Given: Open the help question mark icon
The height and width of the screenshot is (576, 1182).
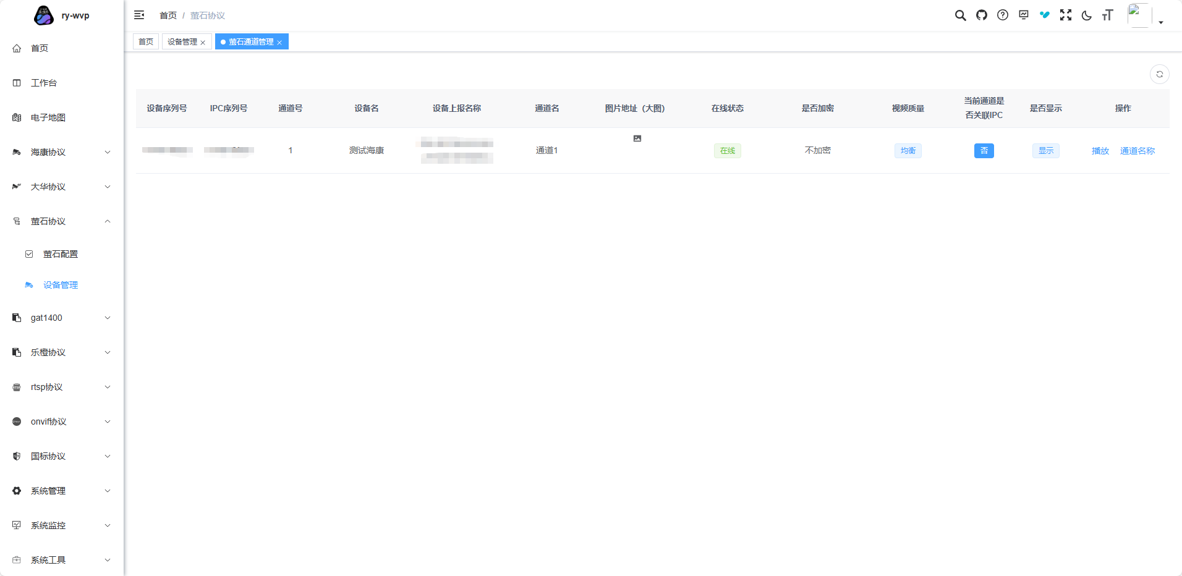Looking at the screenshot, I should click(x=1003, y=15).
